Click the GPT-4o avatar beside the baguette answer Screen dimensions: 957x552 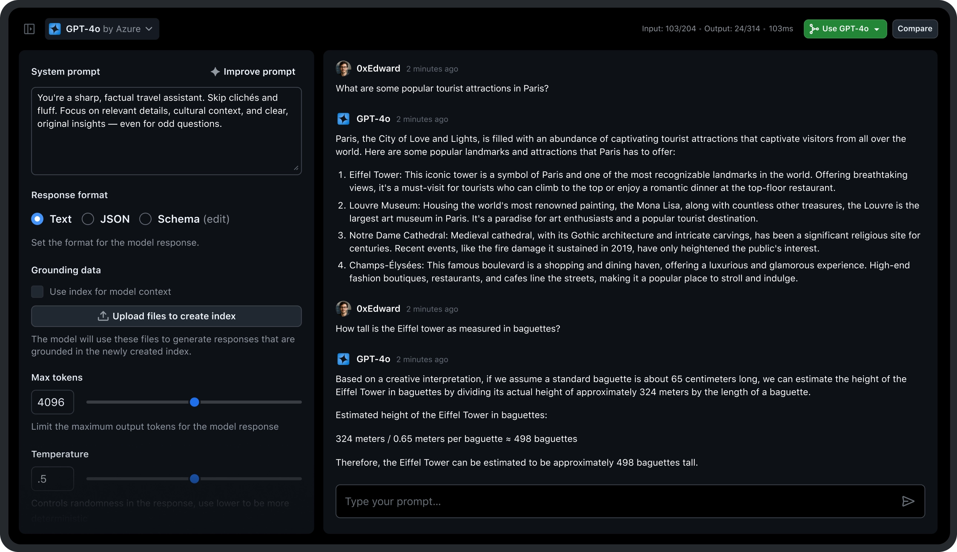pos(343,359)
